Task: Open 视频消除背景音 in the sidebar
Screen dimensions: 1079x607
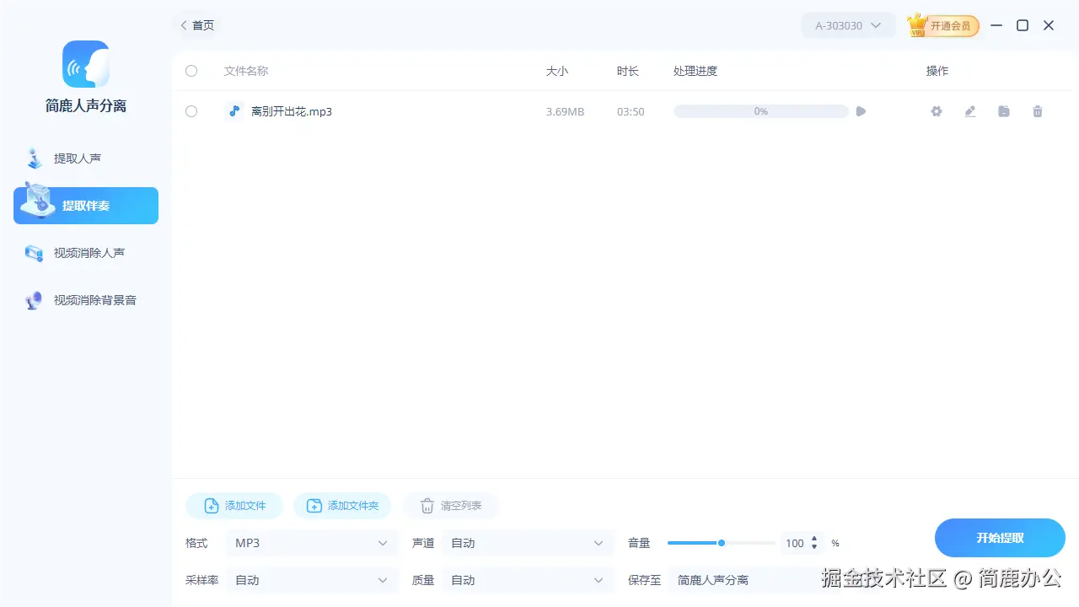Action: (x=86, y=300)
